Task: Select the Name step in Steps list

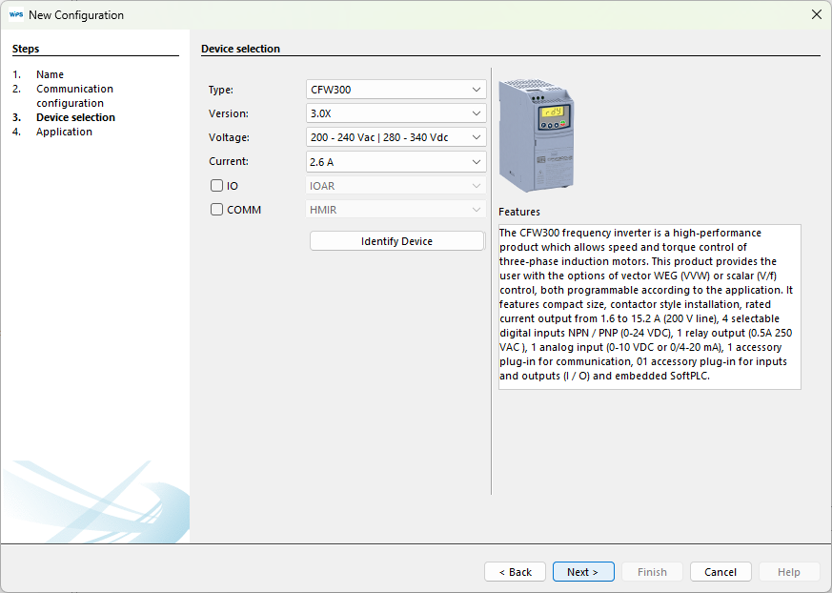Action: tap(50, 74)
